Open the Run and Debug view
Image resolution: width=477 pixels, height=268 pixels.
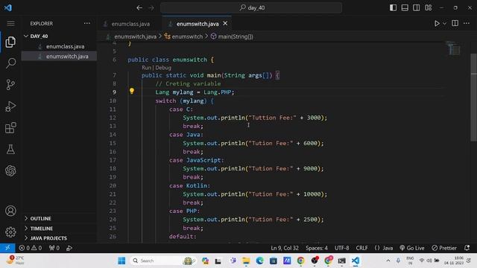point(10,106)
